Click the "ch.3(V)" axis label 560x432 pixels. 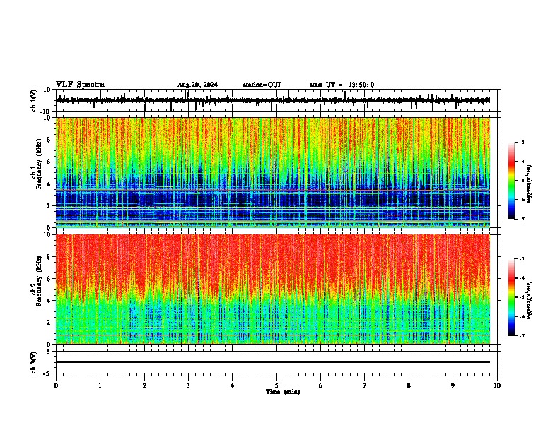pyautogui.click(x=34, y=362)
